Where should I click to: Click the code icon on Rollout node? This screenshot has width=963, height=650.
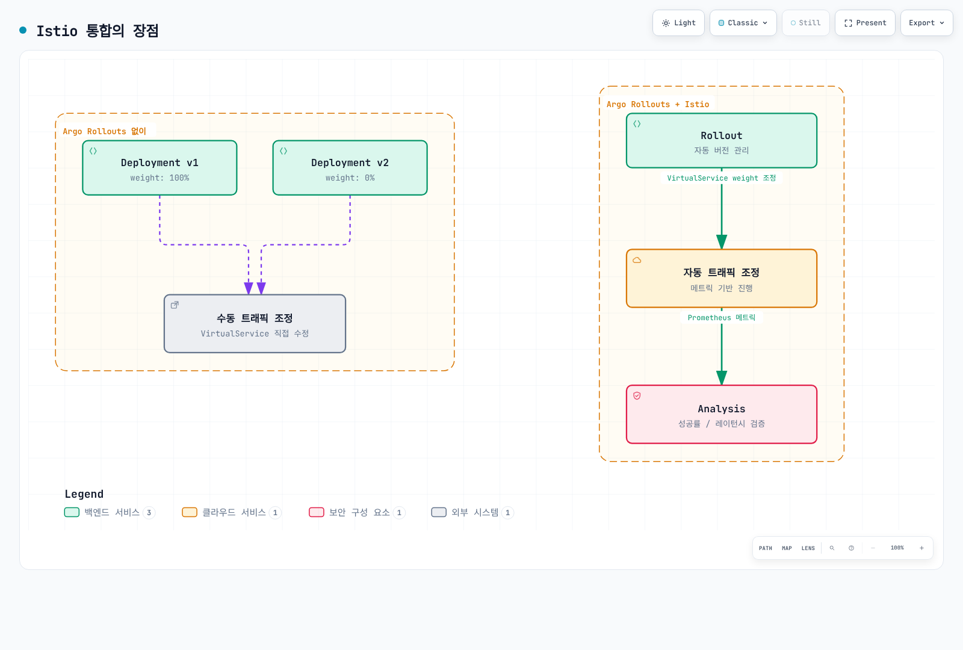pyautogui.click(x=637, y=124)
